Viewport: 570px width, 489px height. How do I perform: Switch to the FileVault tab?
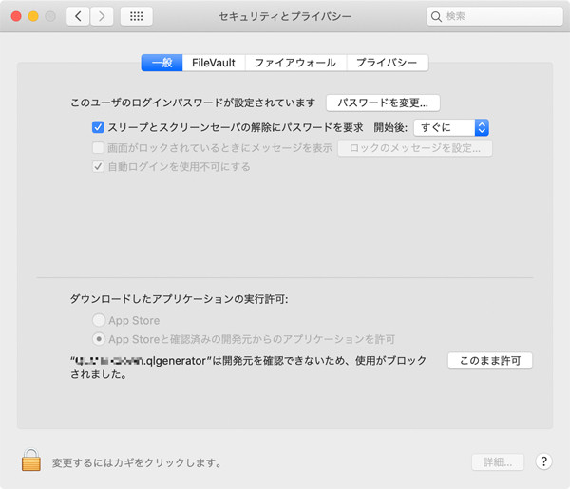click(x=214, y=63)
